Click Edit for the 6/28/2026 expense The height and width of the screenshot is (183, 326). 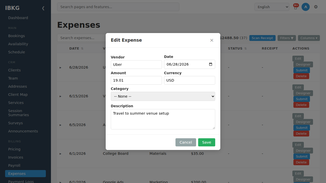tap(298, 59)
